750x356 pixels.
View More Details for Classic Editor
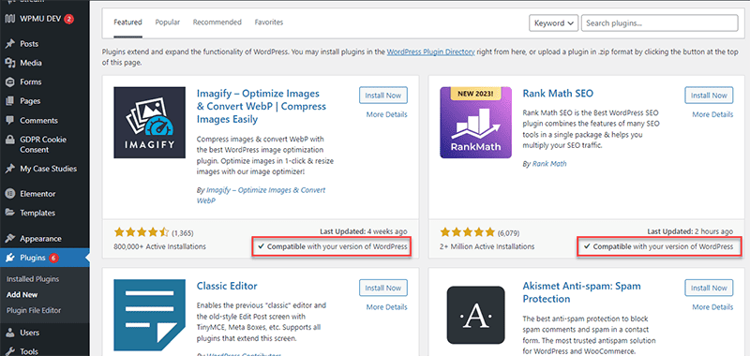click(x=387, y=307)
